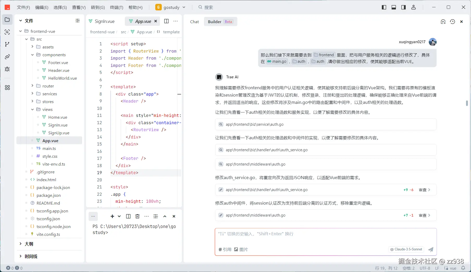471x272 pixels.
Task: Open package.json in the file tree
Action: tap(48, 195)
